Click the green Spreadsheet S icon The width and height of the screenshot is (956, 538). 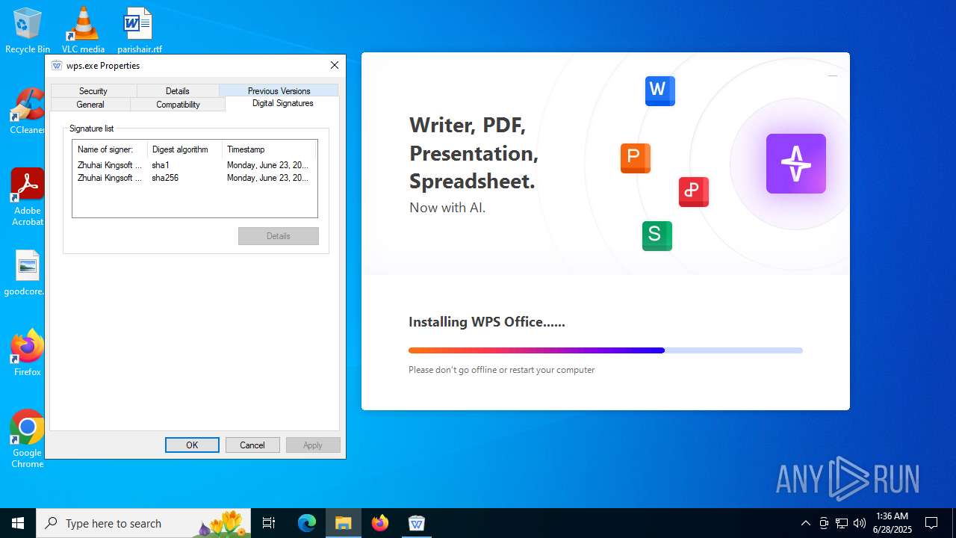point(657,235)
